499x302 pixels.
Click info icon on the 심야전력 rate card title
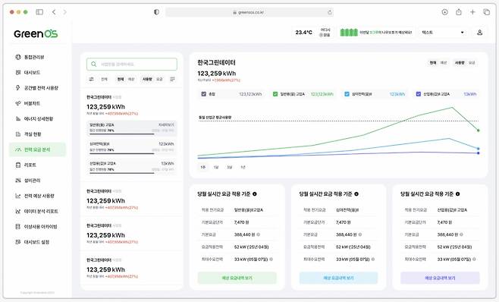(x=356, y=193)
